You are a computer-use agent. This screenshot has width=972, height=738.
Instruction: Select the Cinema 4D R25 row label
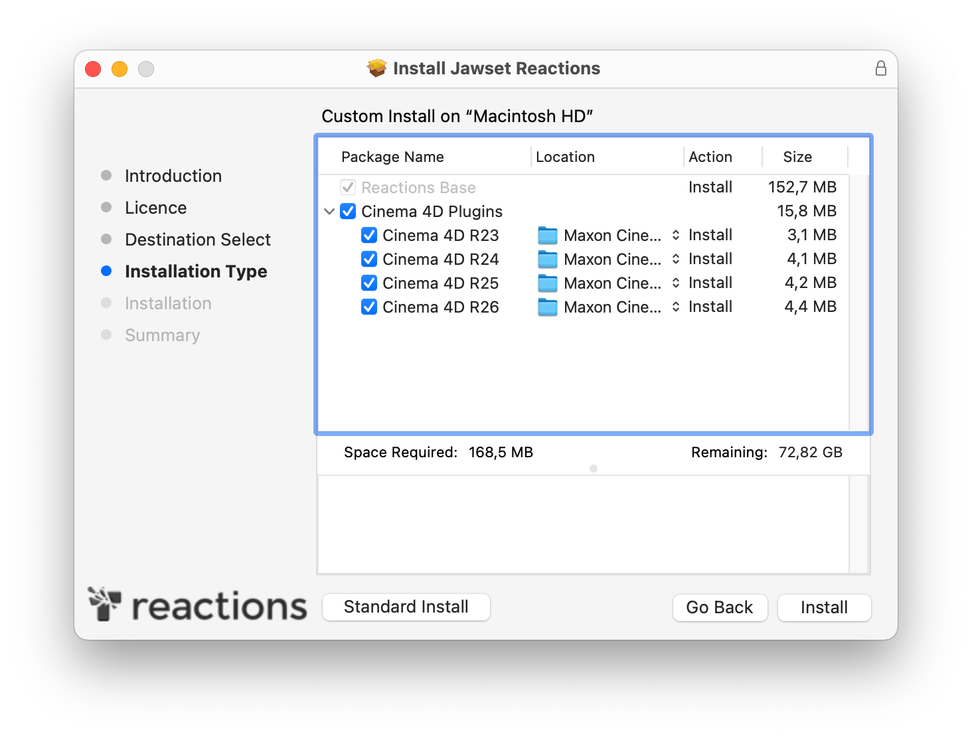click(440, 283)
